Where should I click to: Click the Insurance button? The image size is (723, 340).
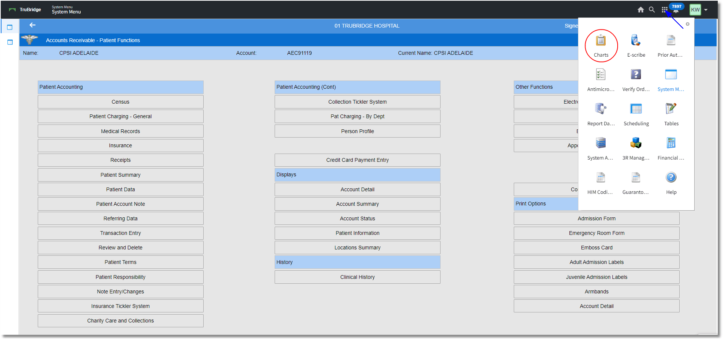tap(120, 145)
